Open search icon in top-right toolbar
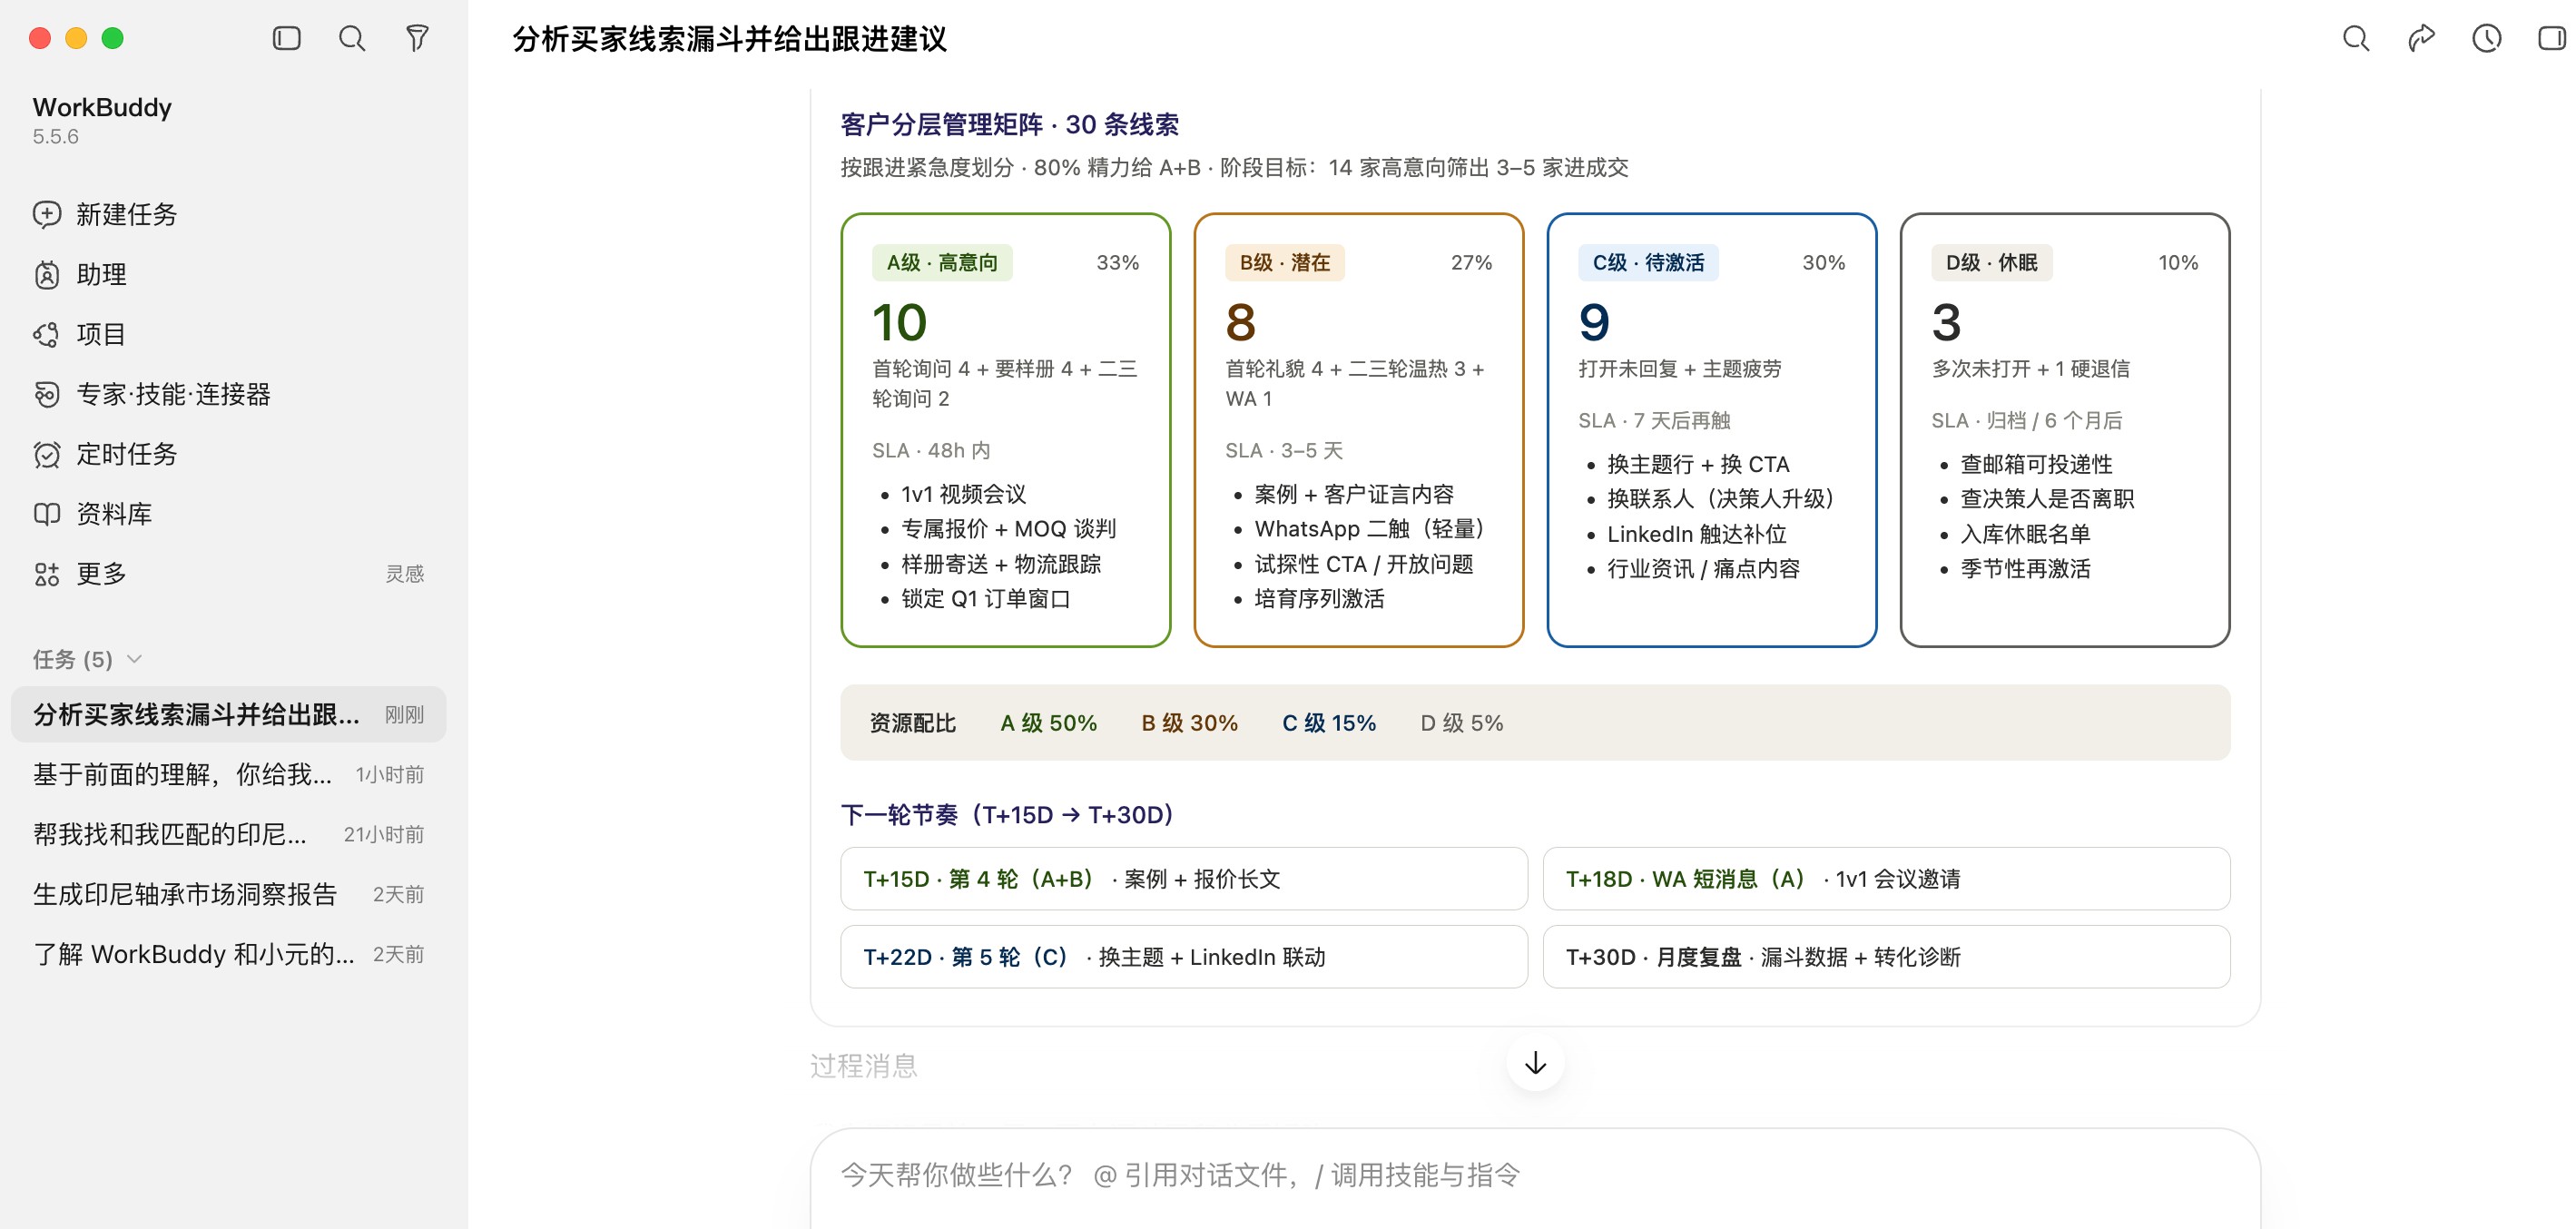The image size is (2576, 1229). pyautogui.click(x=2356, y=38)
